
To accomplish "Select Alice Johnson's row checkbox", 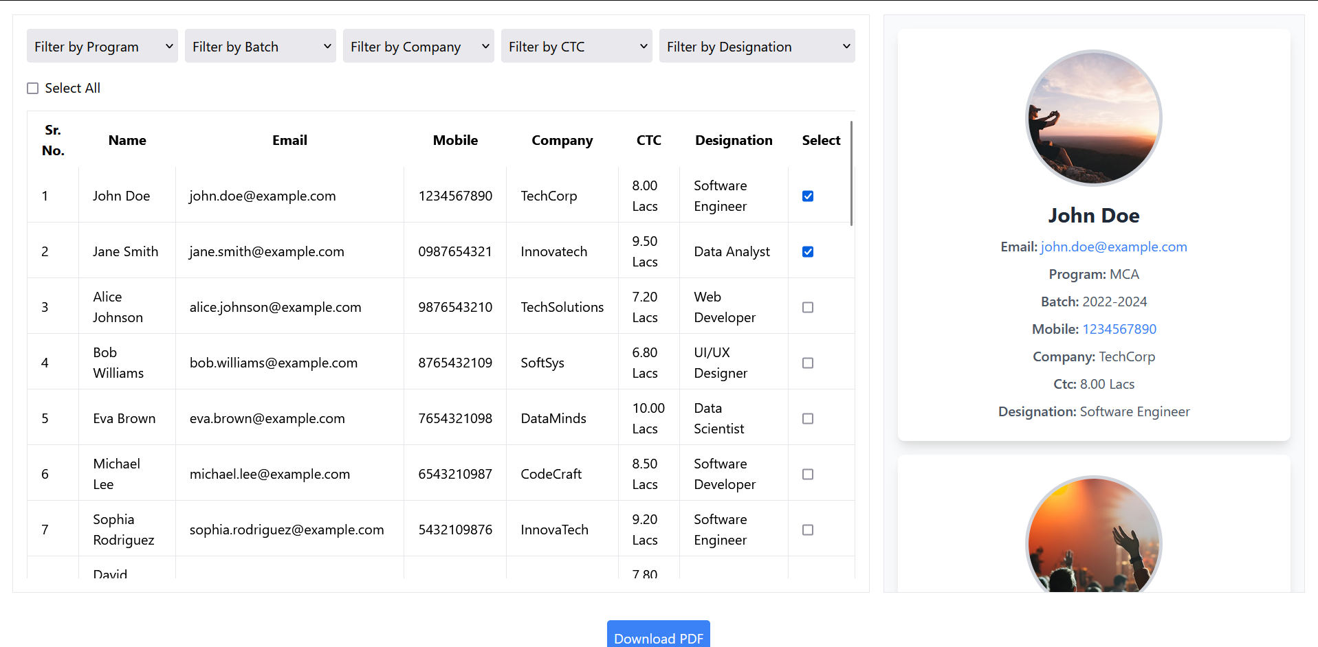I will [808, 308].
